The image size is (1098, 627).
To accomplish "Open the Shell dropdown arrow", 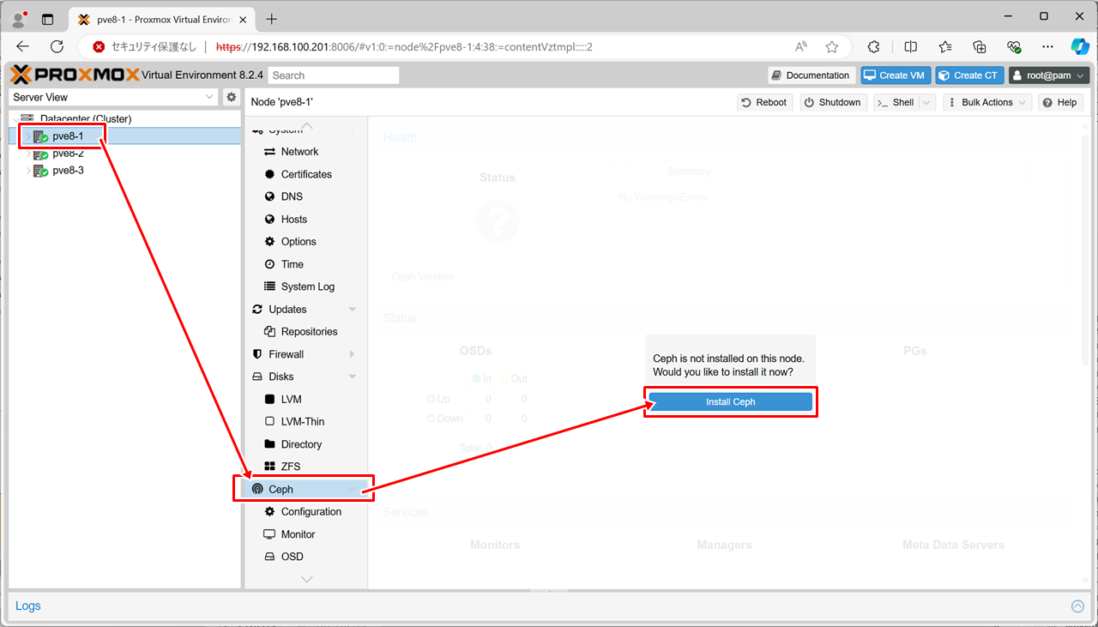I will [926, 102].
